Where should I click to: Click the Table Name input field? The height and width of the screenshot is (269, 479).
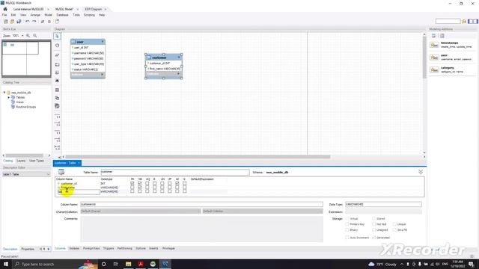(x=174, y=172)
